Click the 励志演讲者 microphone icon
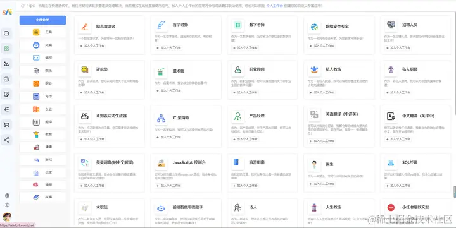The width and height of the screenshot is (456, 228). pos(85,27)
